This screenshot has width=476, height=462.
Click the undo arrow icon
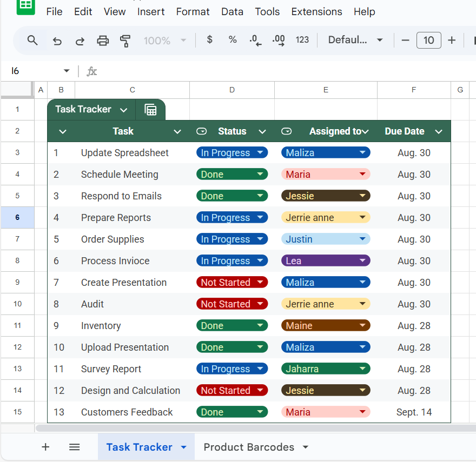57,41
